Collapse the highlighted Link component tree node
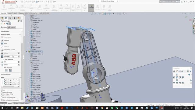Viewport: 195px width, 110px height. (27, 52)
